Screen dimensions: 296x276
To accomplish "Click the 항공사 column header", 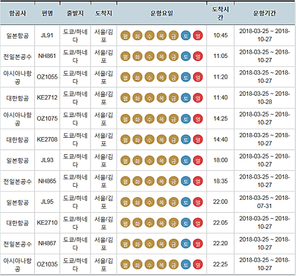I will coord(18,13).
